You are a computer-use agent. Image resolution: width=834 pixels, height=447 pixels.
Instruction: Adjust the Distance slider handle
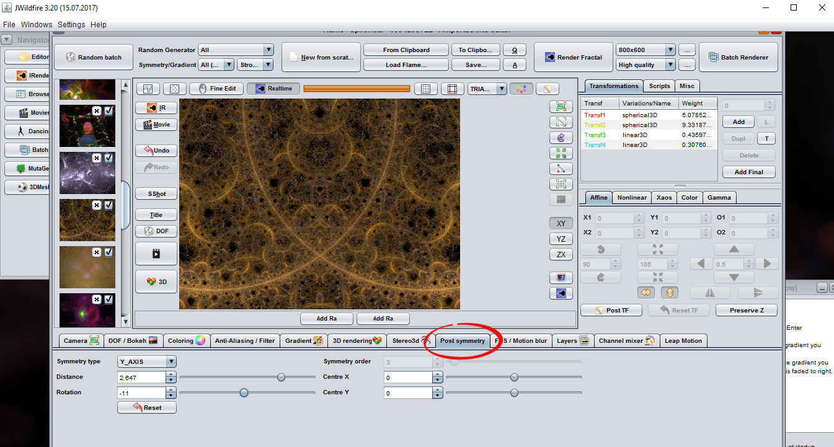(x=282, y=377)
